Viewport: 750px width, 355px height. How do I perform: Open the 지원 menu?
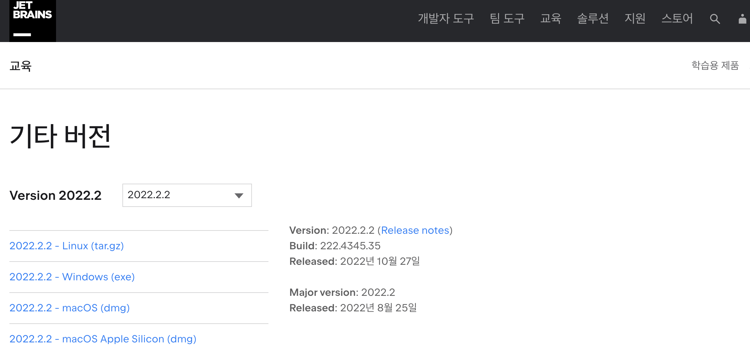point(635,18)
